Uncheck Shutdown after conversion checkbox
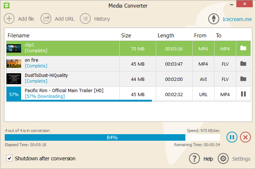The width and height of the screenshot is (256, 169). [9, 158]
